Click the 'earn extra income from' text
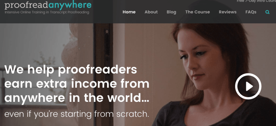 [x=77, y=84]
